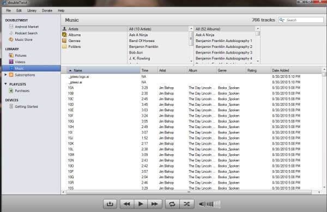Screen dimensions: 327x212
Task: Sort tracks by the Genre column
Action: click(x=232, y=70)
